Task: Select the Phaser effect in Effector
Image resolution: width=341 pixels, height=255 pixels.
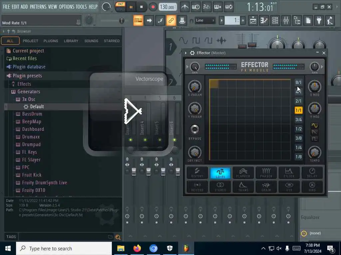Action: point(266,173)
